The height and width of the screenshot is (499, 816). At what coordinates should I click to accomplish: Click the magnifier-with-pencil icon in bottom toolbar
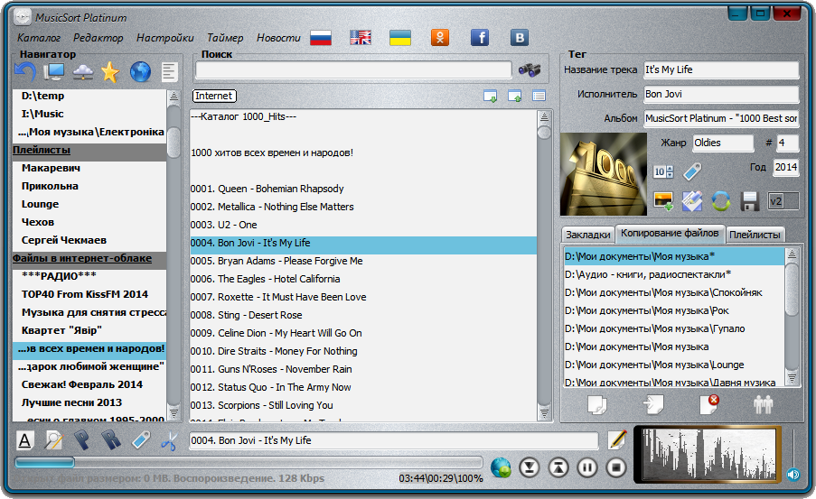pyautogui.click(x=53, y=440)
